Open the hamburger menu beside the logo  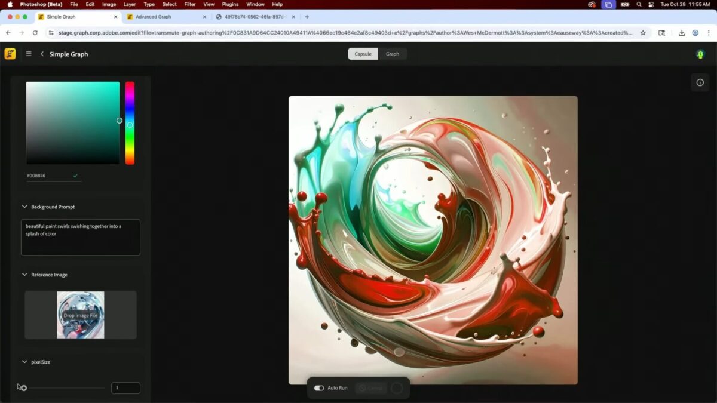coord(29,54)
